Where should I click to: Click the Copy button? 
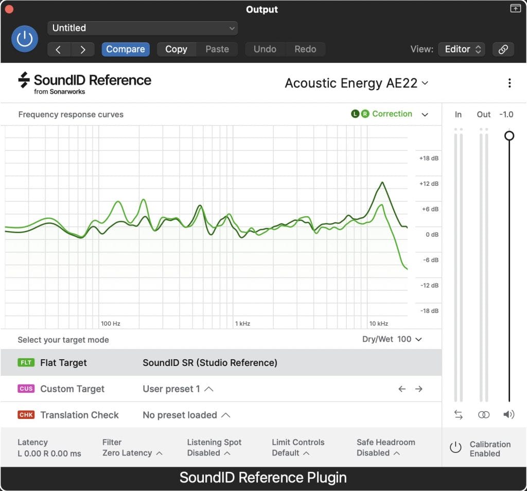click(x=176, y=49)
